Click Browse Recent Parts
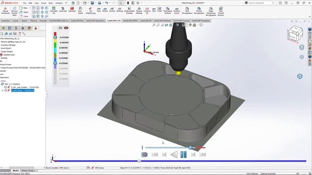Viewport: 312px width, 175px height. tap(15, 11)
